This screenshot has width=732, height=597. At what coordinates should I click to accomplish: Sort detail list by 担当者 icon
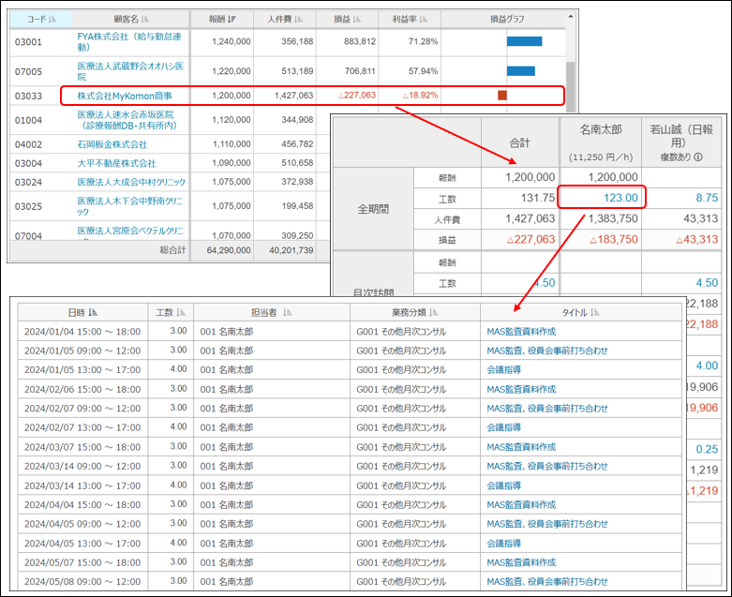pyautogui.click(x=288, y=312)
